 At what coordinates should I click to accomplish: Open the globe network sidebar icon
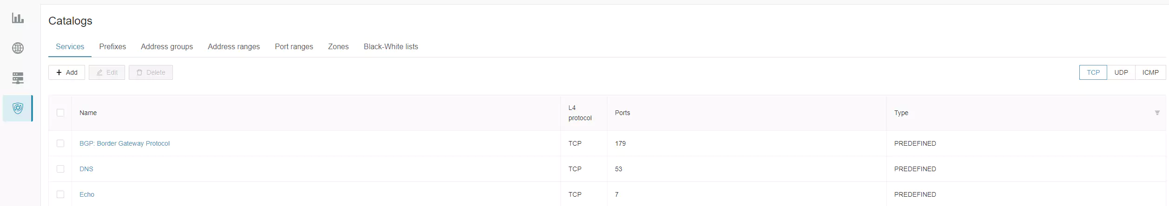tap(18, 48)
